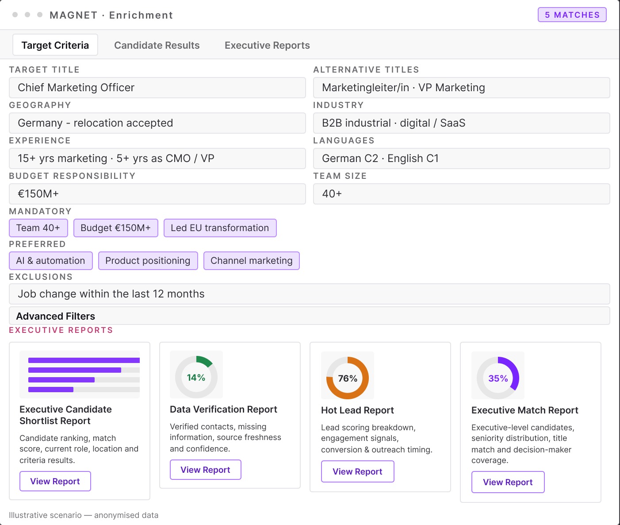Click the 35% Executive Match donut chart
The image size is (620, 525).
498,378
